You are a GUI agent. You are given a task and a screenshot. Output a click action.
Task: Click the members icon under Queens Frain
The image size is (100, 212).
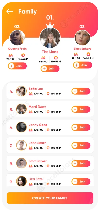(x=11, y=55)
